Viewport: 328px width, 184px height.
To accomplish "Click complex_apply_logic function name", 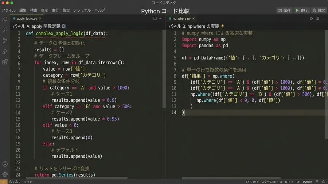I will pos(59,33).
